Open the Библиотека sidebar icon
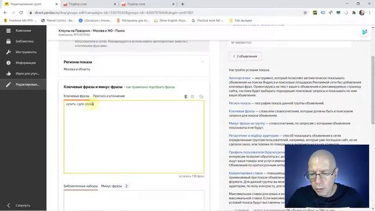 8,41
